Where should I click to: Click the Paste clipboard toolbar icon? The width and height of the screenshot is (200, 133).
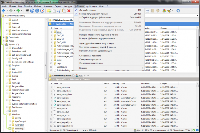64,11
